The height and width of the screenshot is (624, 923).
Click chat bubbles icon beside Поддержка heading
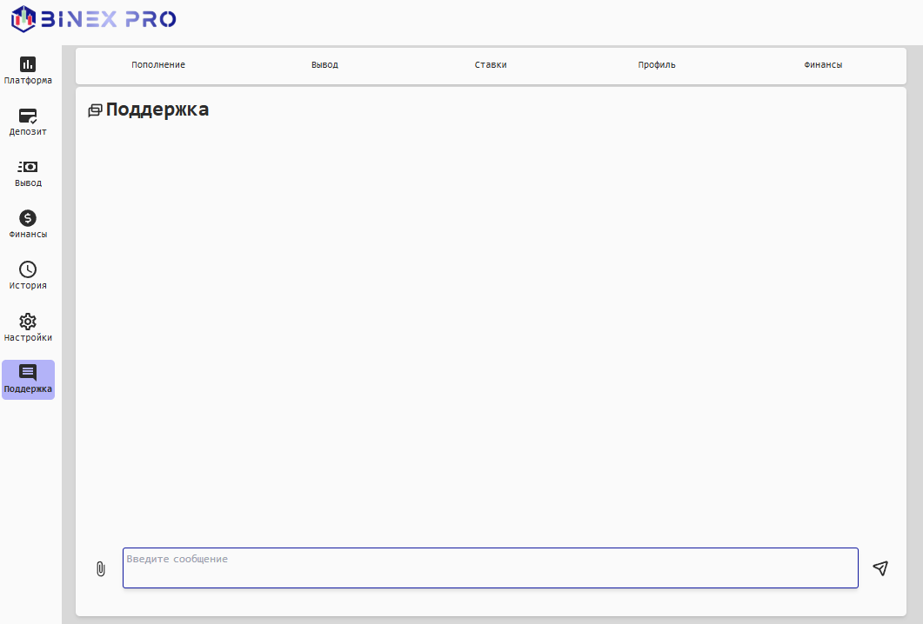[96, 110]
